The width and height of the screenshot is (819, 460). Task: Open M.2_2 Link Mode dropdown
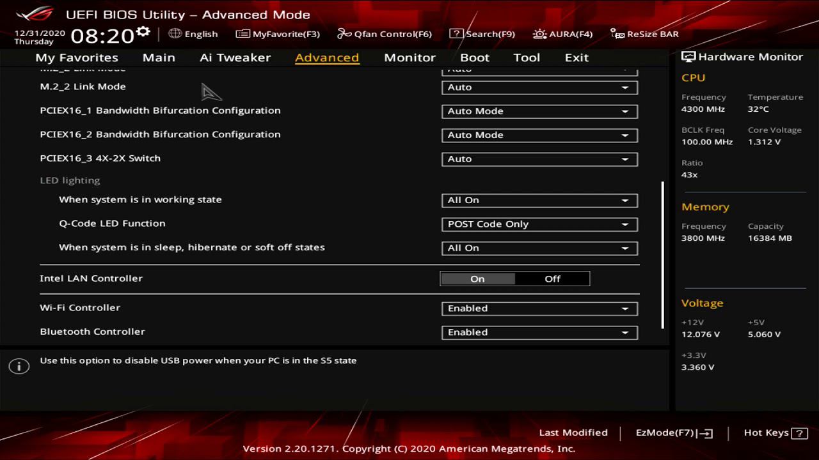539,88
